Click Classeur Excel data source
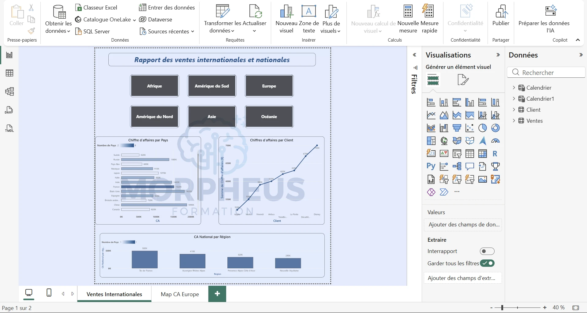Viewport: 587px width, 313px height. click(96, 7)
